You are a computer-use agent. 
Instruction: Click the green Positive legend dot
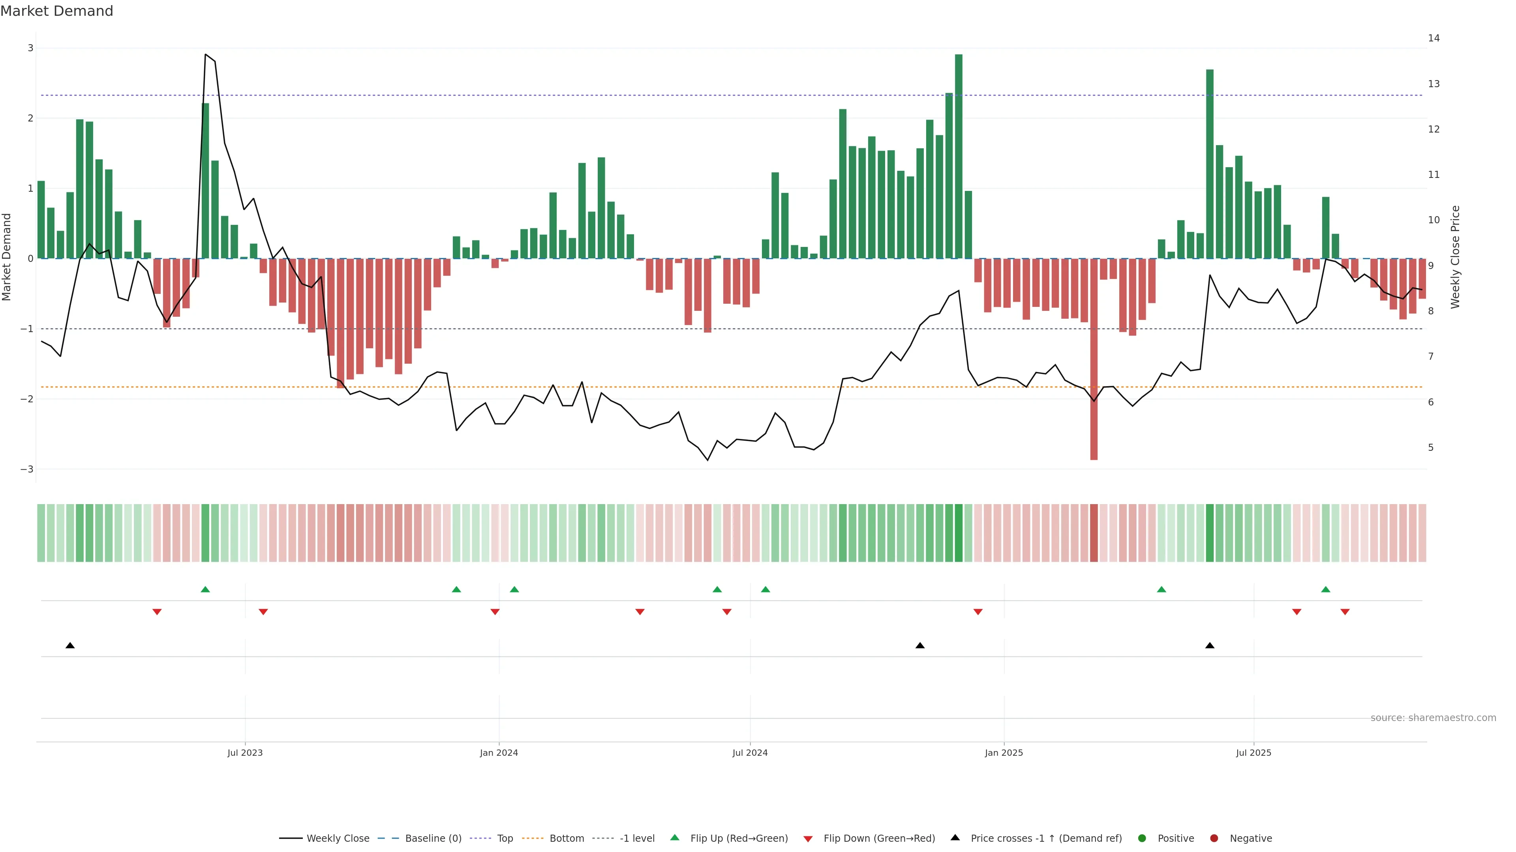pos(1142,839)
